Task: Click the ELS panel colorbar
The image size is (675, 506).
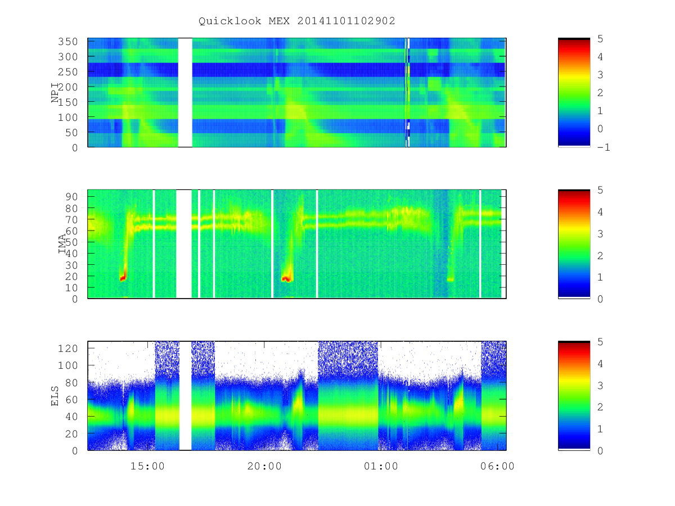Action: click(x=574, y=396)
